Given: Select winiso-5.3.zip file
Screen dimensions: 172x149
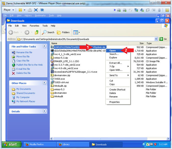Looking at the screenshot, I should (61, 58).
